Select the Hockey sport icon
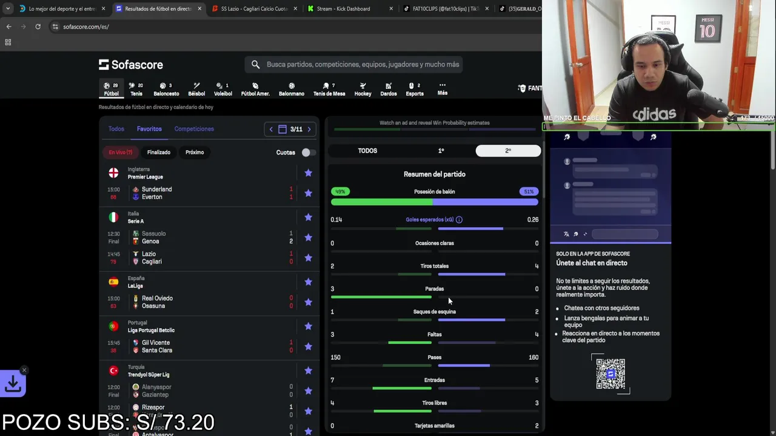 (363, 89)
